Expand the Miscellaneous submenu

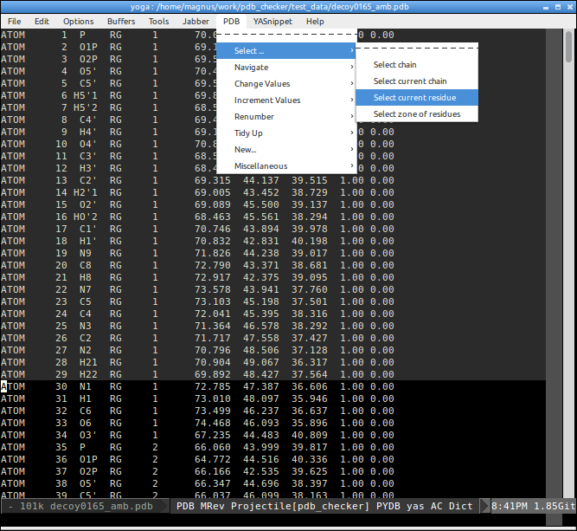coord(286,165)
